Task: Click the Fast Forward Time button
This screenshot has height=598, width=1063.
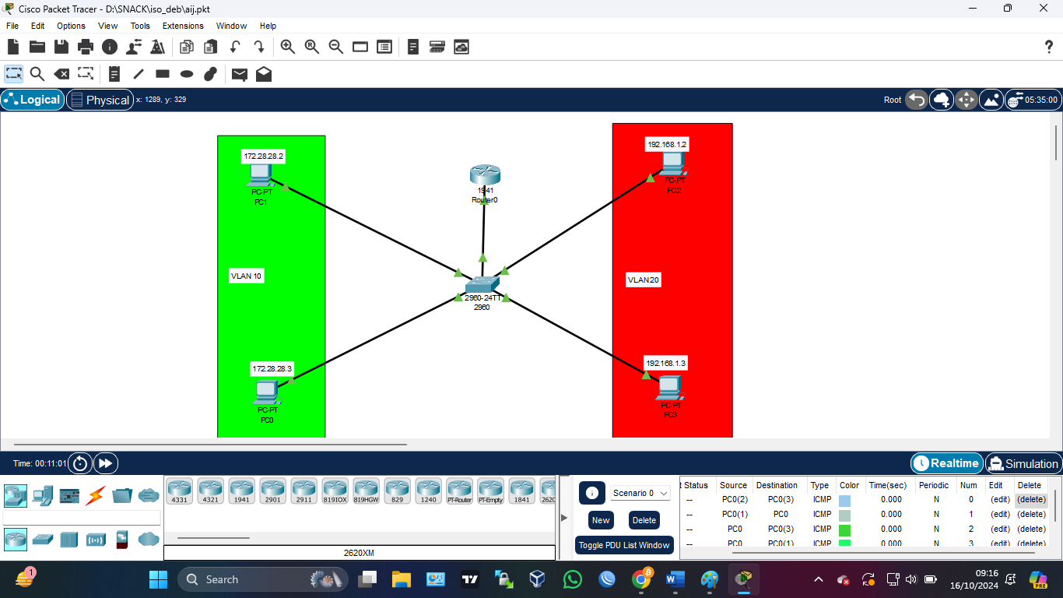Action: pyautogui.click(x=105, y=463)
